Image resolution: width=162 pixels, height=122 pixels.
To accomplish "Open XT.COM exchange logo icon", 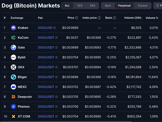I will point(13,116).
